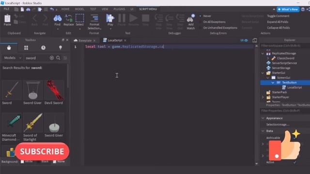Collapse the ReplicatedStorage tree node
310x174 pixels.
[x=263, y=54]
